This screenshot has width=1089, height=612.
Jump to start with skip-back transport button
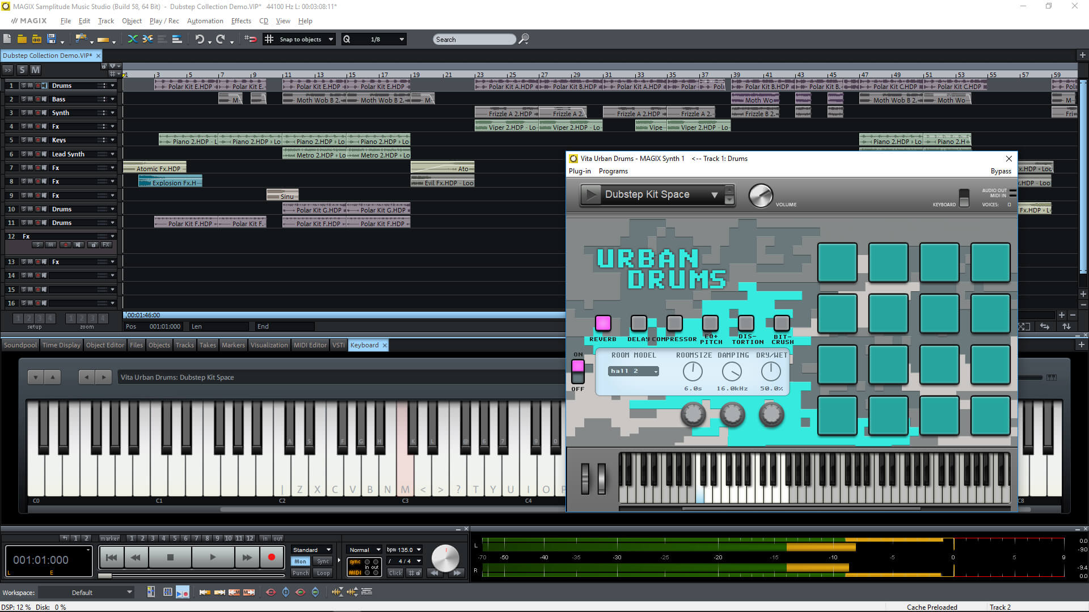(x=112, y=558)
